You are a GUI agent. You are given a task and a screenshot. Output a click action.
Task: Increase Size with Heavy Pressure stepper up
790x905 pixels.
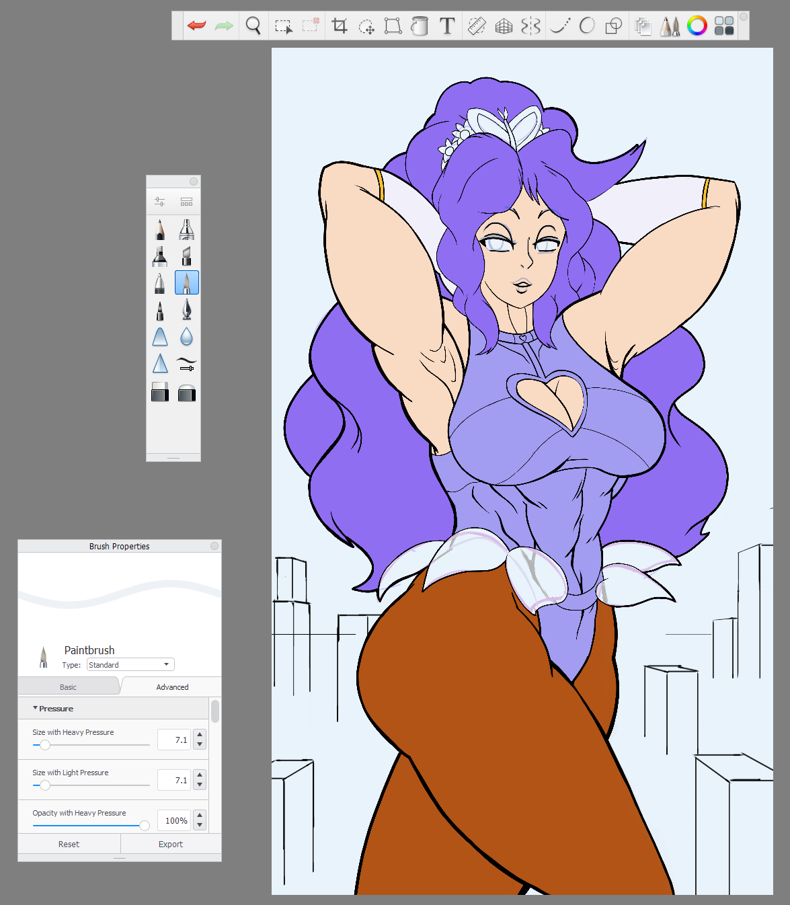coord(200,734)
